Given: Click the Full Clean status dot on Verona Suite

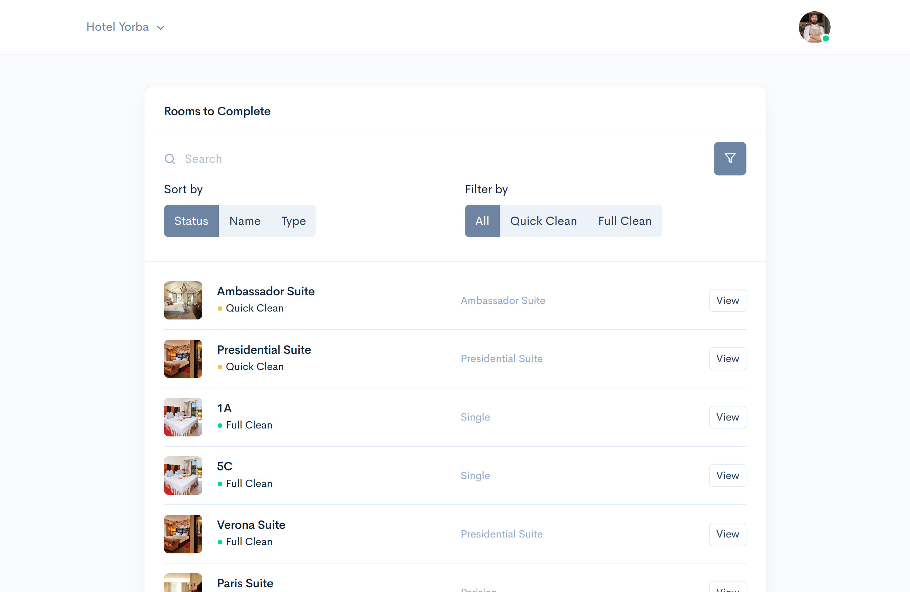Looking at the screenshot, I should click(x=220, y=541).
